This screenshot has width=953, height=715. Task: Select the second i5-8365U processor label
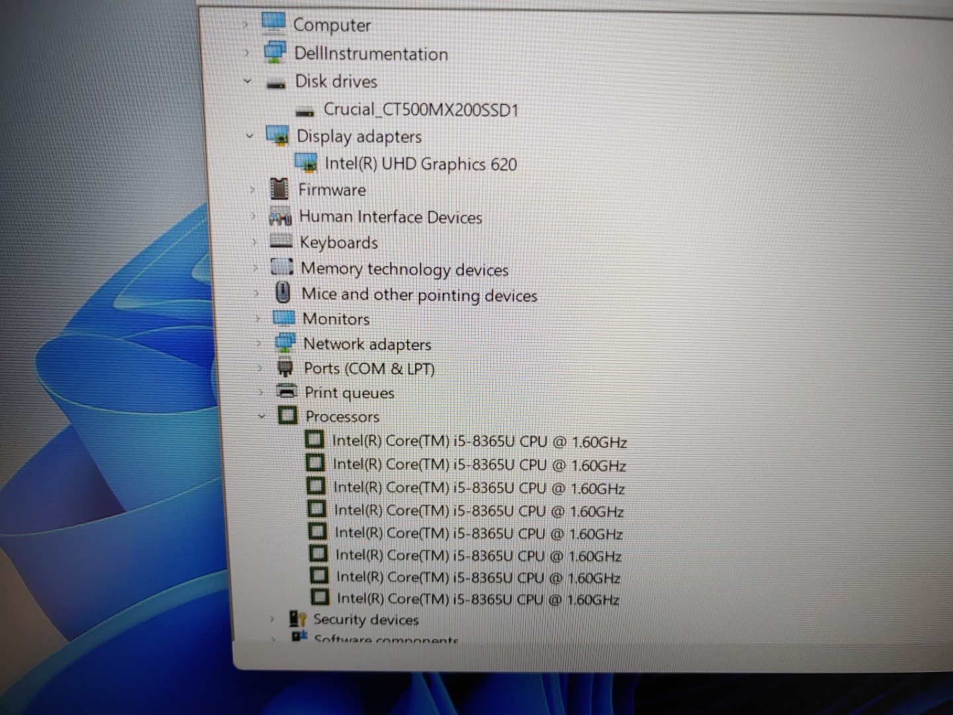coord(479,465)
